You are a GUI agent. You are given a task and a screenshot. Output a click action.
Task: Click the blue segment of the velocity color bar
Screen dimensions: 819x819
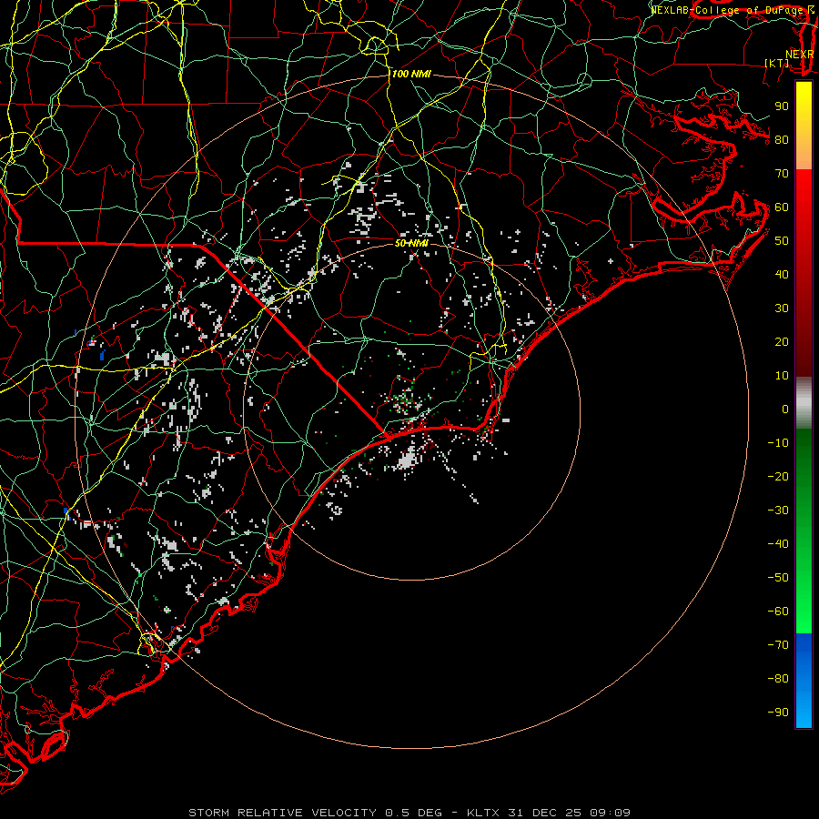[x=804, y=681]
